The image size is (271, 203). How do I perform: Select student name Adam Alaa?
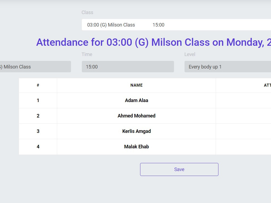(136, 100)
